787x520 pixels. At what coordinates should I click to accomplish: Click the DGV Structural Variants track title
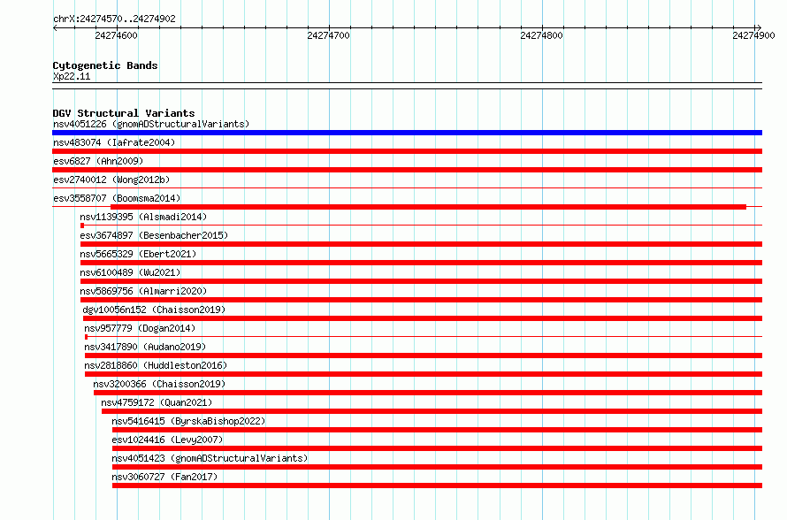(124, 113)
